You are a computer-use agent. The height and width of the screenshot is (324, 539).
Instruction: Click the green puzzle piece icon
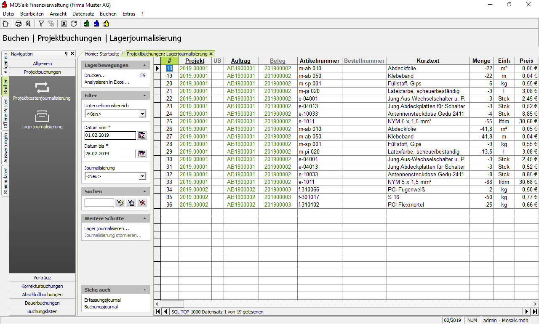point(87,24)
